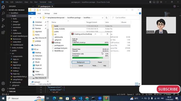The image size is (181, 101).
Task: Click the Up one level arrow in File Explorer
Action: click(x=40, y=18)
